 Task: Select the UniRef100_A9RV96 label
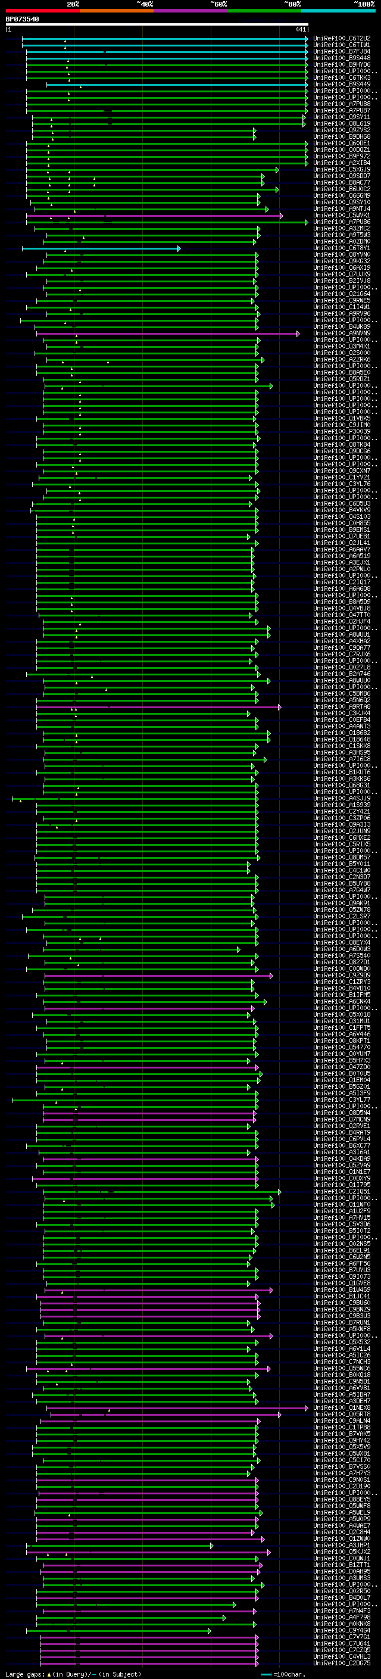342,313
